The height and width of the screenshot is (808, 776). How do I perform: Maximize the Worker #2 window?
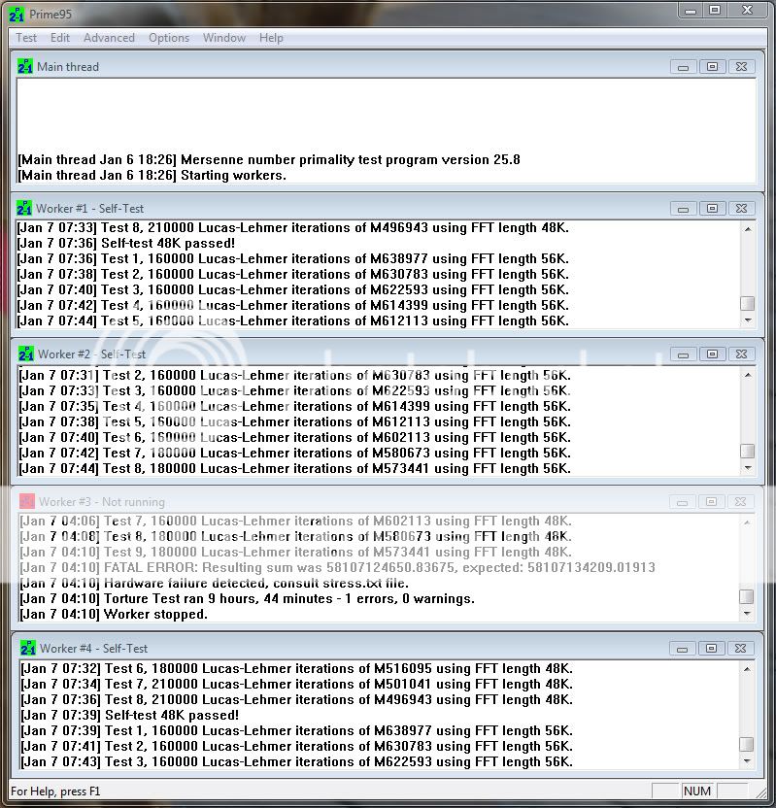tap(712, 354)
